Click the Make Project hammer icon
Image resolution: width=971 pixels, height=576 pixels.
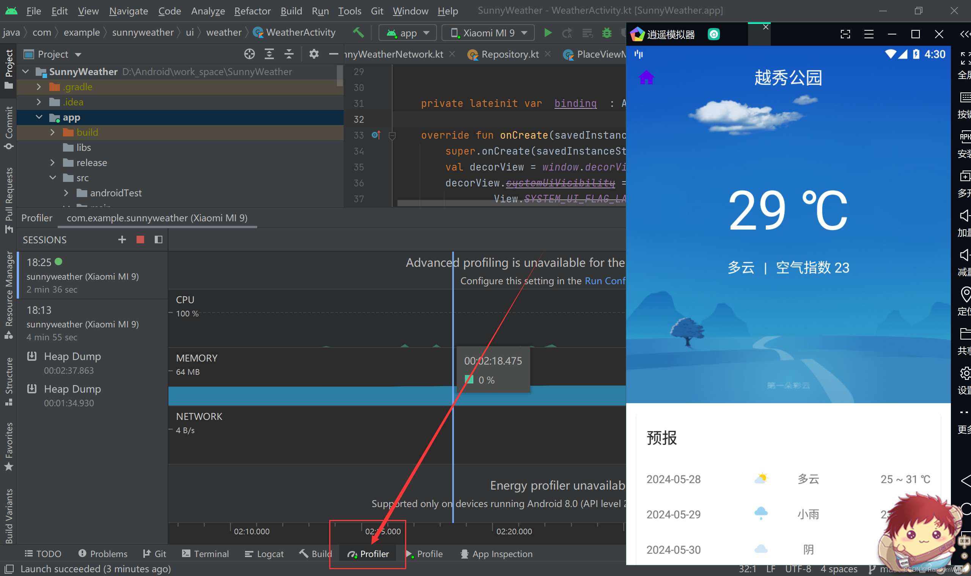(x=358, y=33)
